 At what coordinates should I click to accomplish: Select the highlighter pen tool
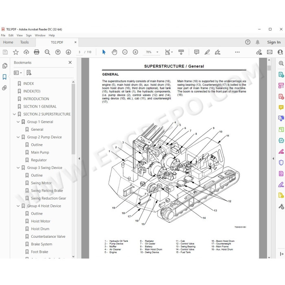[207, 52]
